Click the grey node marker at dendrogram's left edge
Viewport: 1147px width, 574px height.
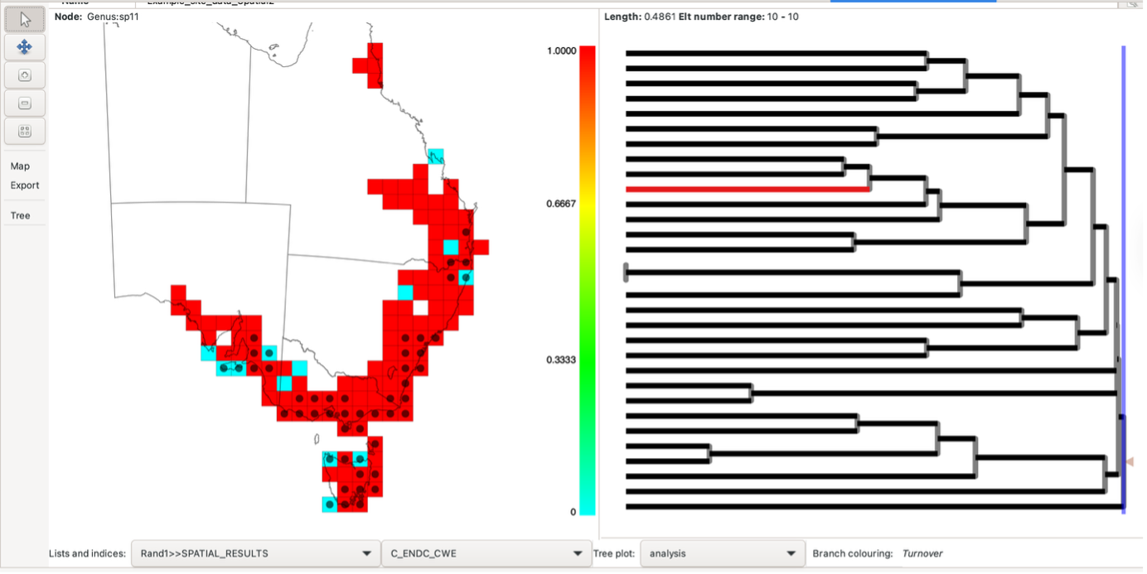point(626,272)
